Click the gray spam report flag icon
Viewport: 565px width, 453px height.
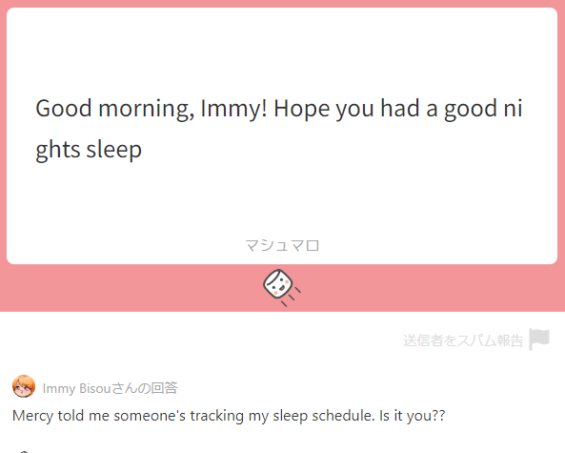tap(539, 340)
